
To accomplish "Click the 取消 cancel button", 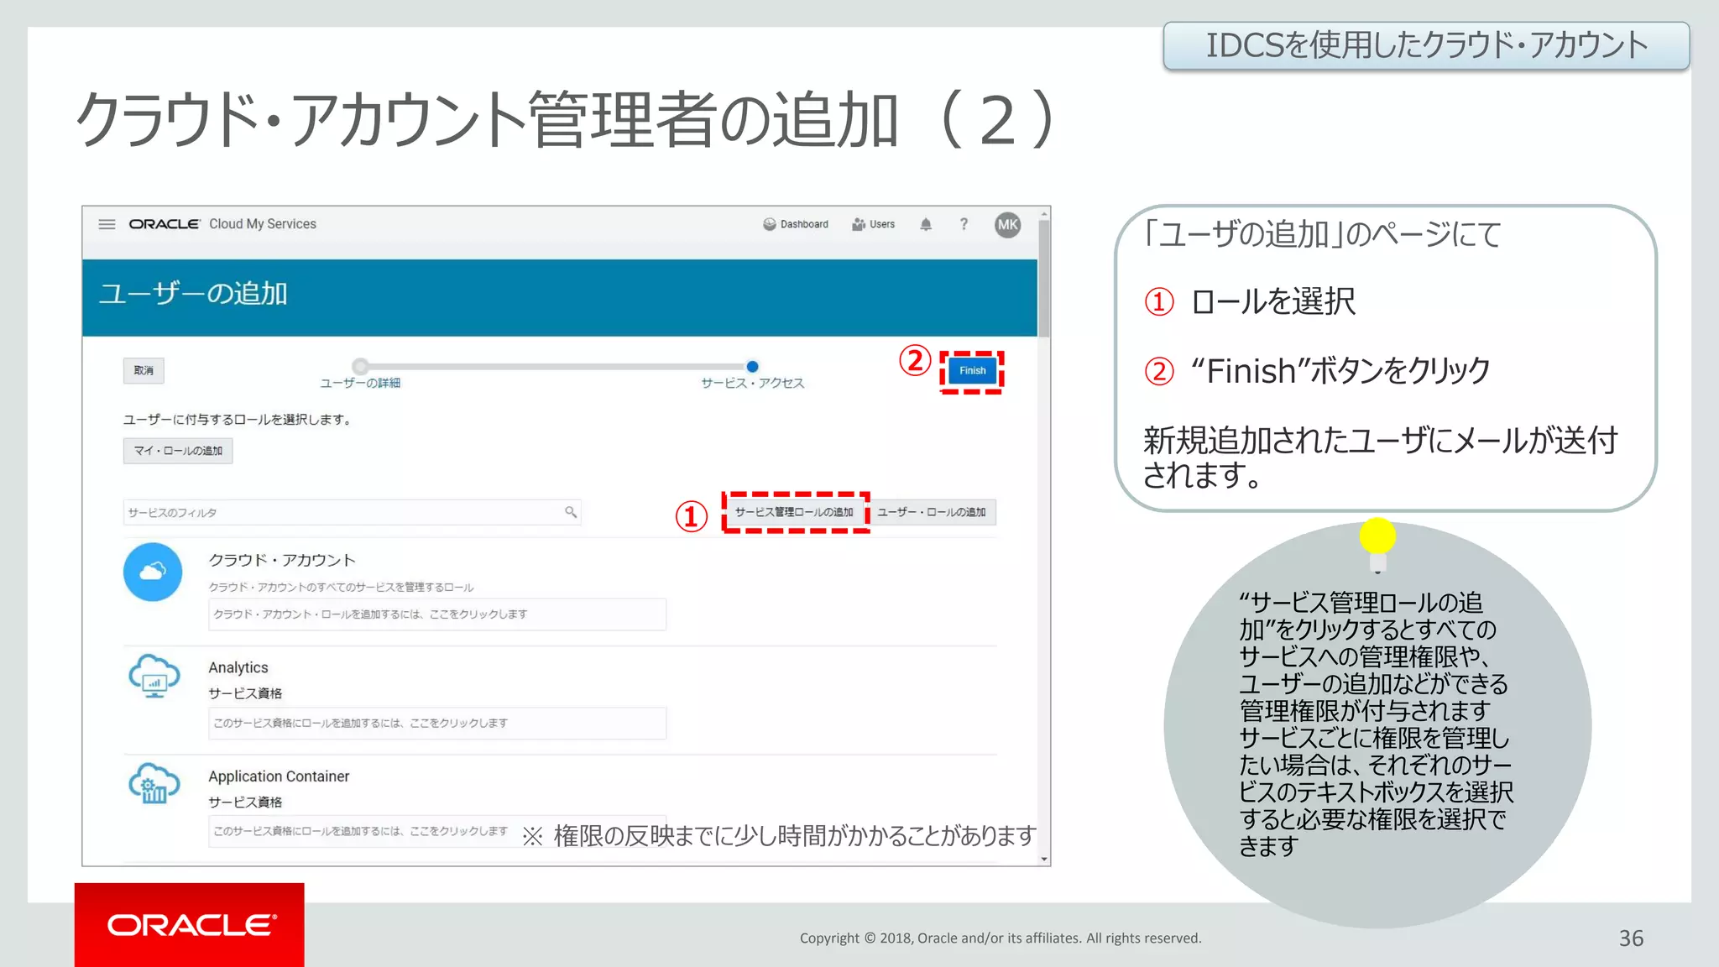I will [x=144, y=370].
